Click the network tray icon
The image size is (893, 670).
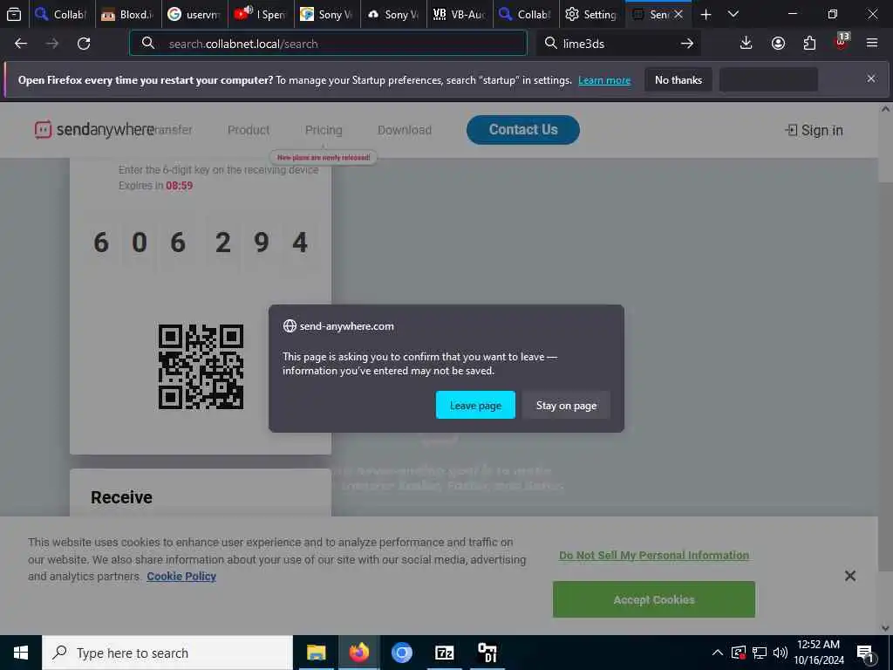click(760, 653)
